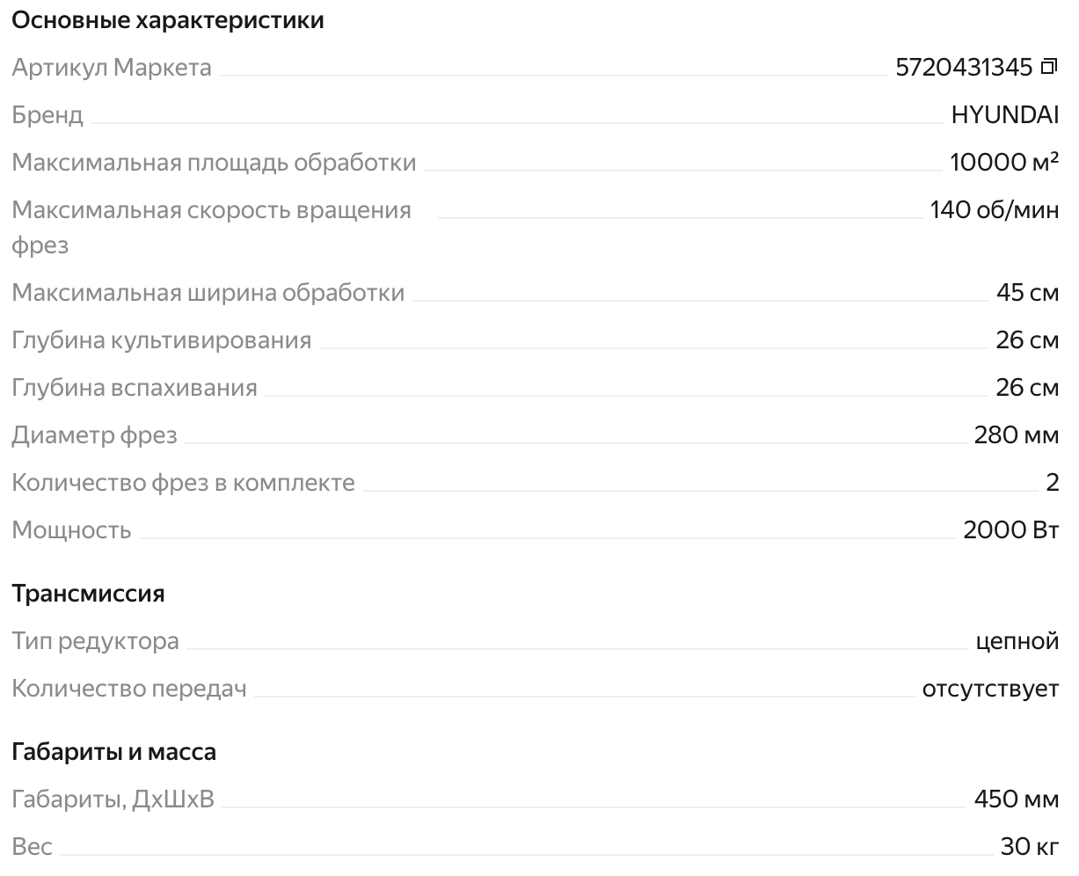Click the Бренд label
Viewport: 1079px width, 876px height.
click(x=47, y=115)
